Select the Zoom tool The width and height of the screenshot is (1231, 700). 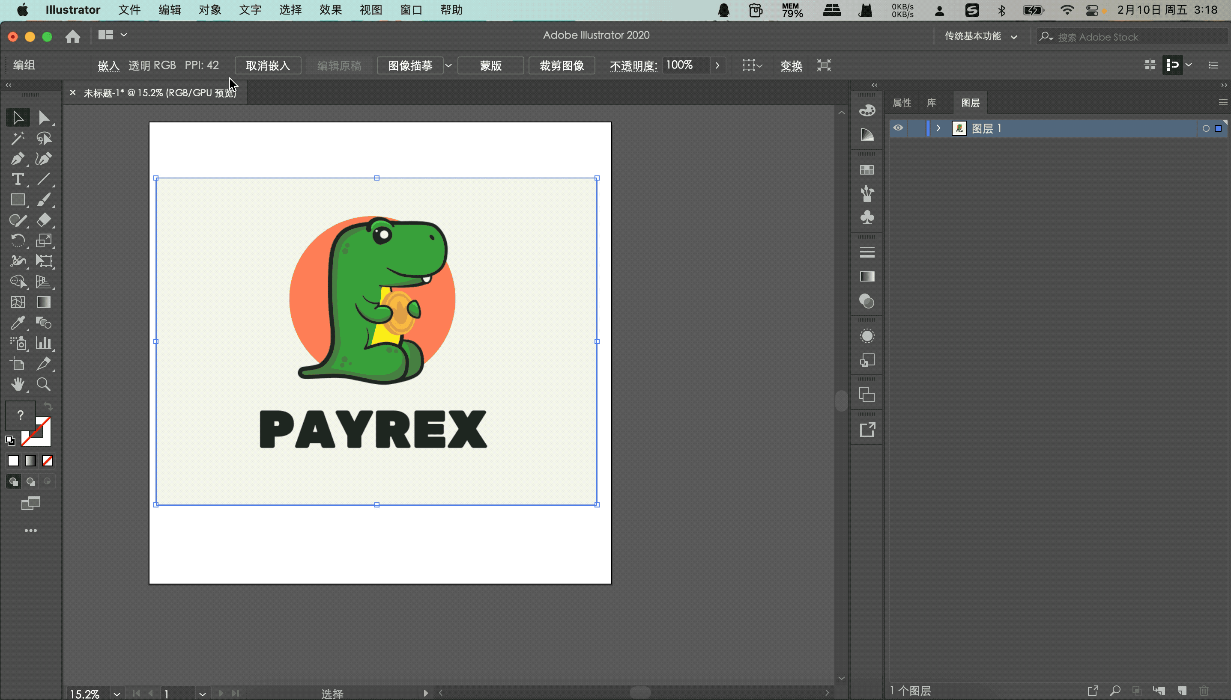pos(44,384)
